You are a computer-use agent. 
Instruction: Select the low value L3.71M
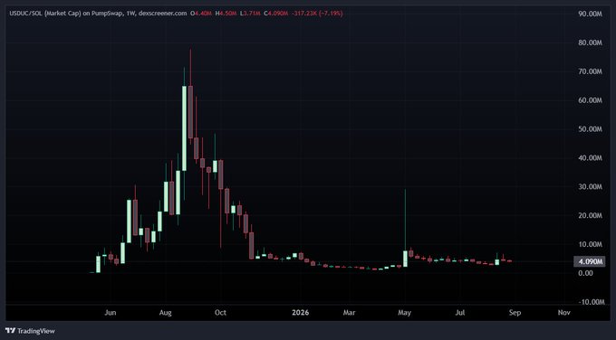pyautogui.click(x=250, y=14)
